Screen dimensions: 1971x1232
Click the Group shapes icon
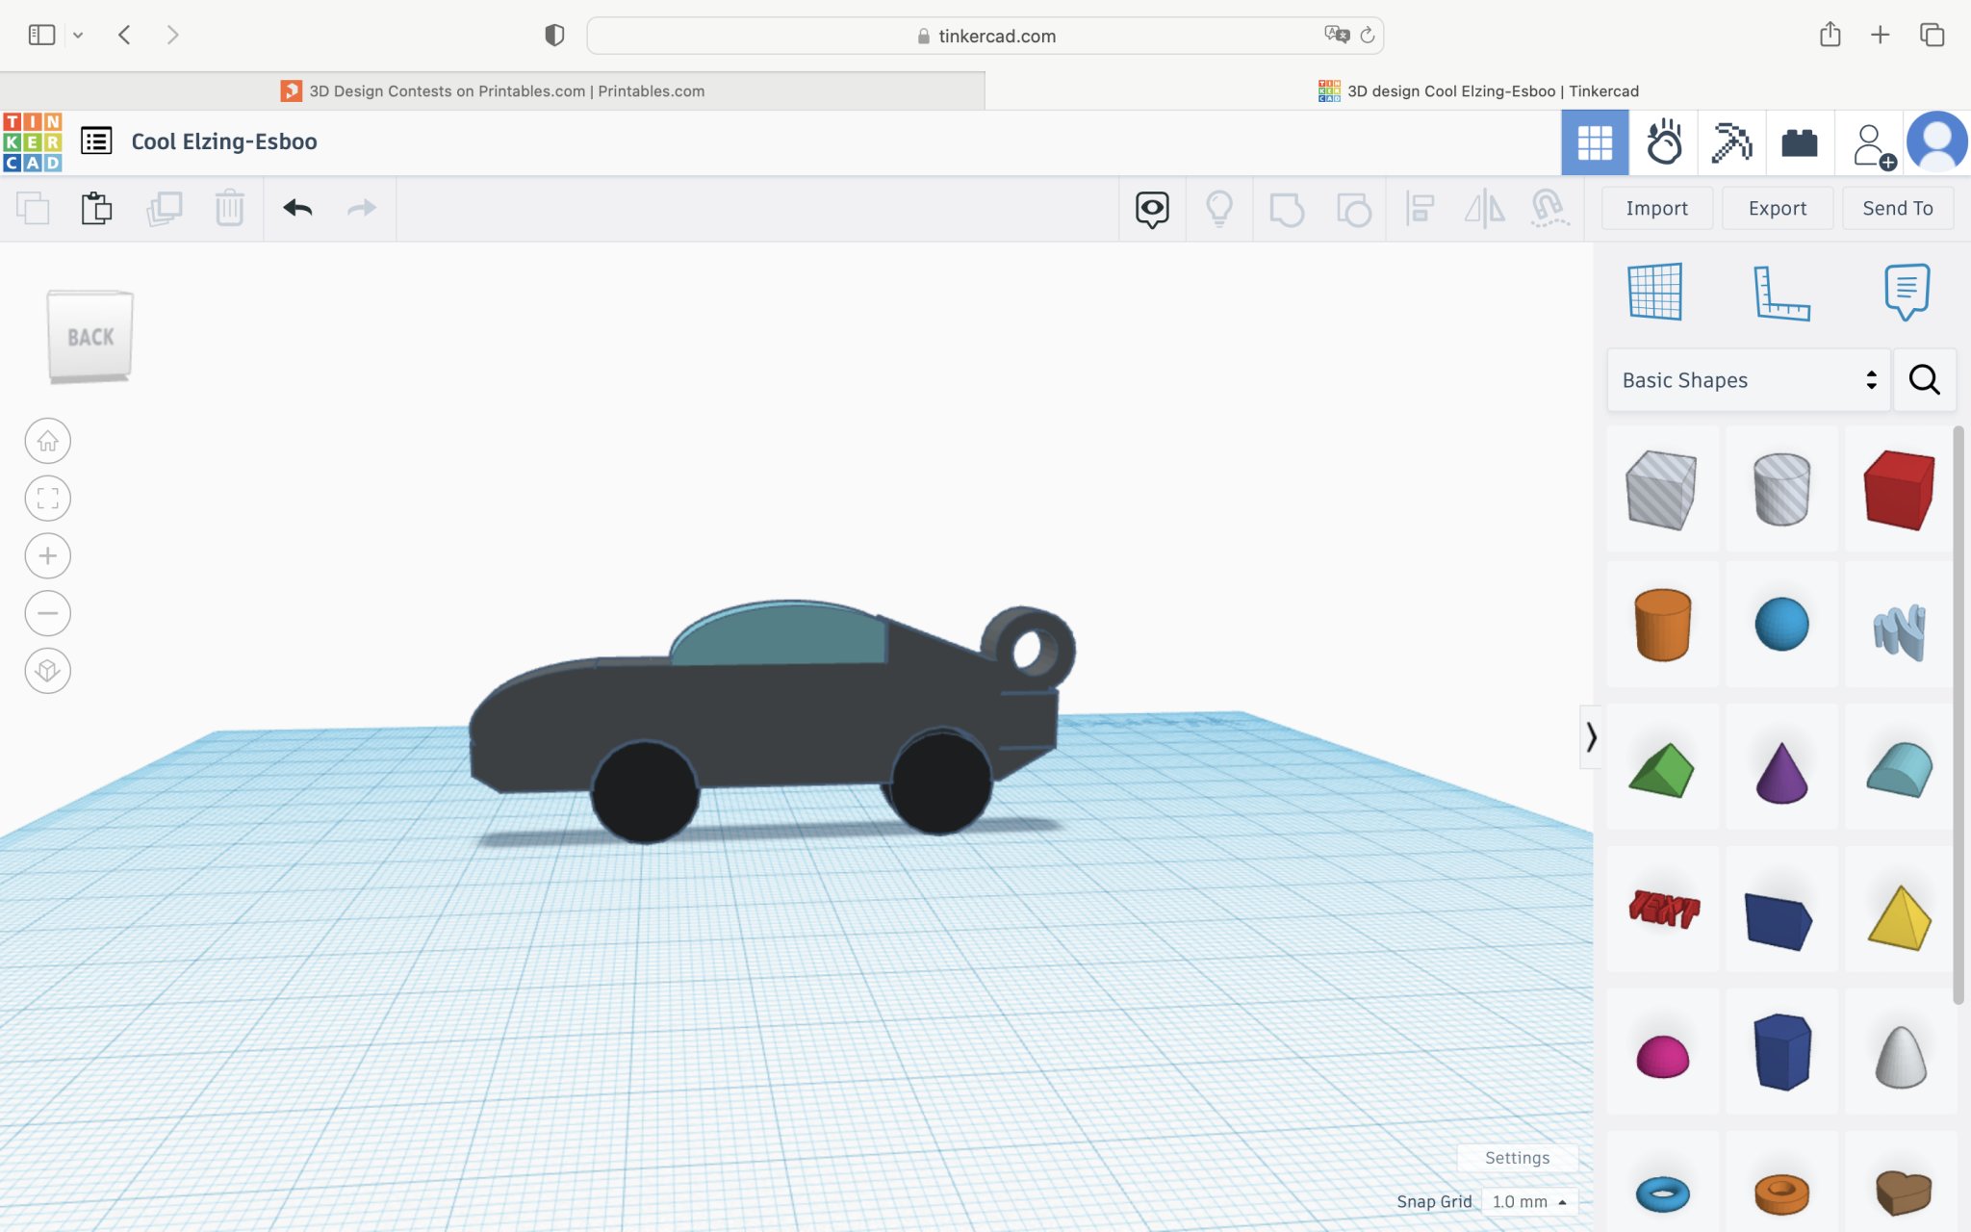1288,208
